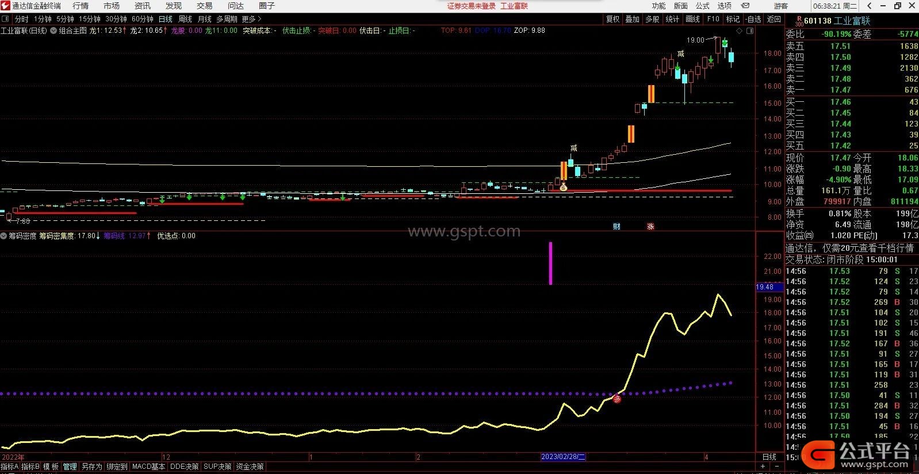
Task: Toggle the left panel icon beside 分时
Action: (x=6, y=19)
